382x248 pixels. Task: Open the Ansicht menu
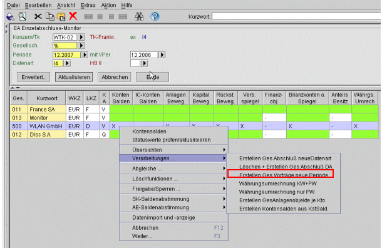coord(66,5)
